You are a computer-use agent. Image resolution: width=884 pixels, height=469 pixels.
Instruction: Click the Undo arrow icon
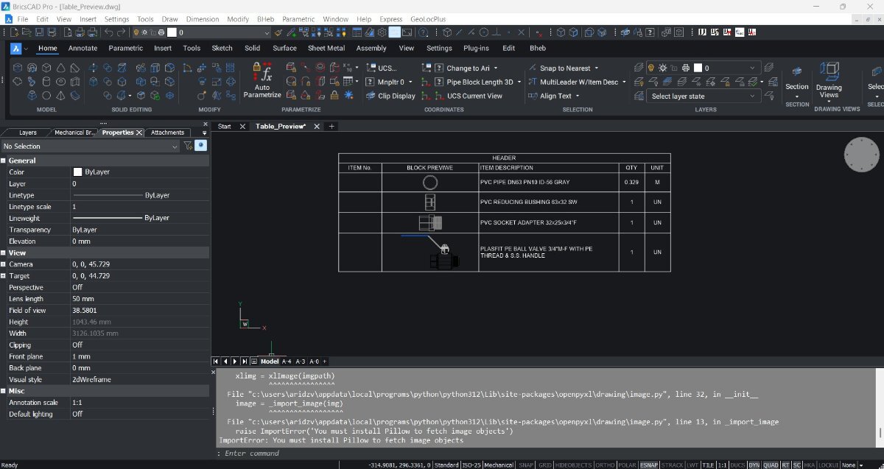click(109, 32)
